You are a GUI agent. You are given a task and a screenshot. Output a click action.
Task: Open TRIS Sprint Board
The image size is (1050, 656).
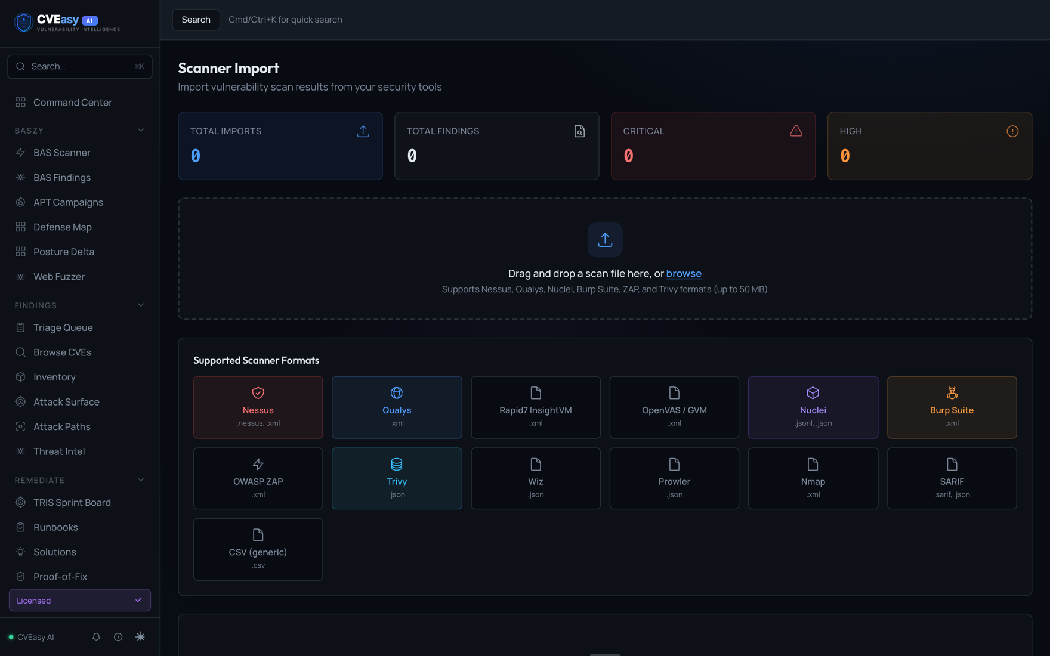(x=80, y=502)
